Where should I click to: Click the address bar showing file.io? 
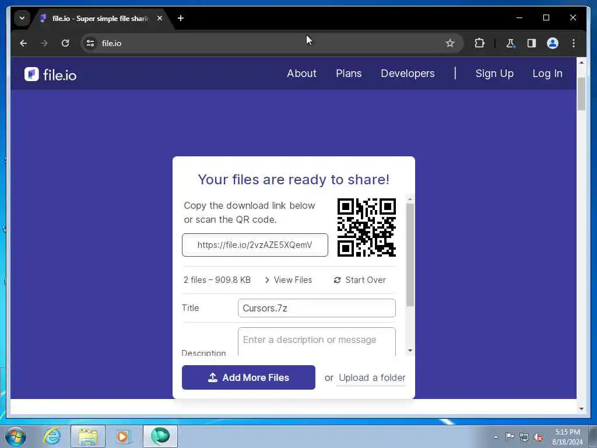click(x=272, y=43)
